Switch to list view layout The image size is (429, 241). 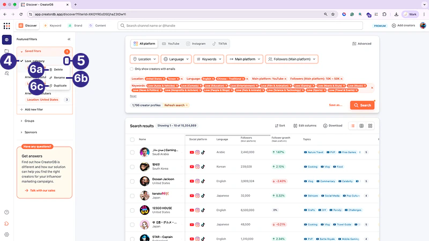pyautogui.click(x=353, y=126)
